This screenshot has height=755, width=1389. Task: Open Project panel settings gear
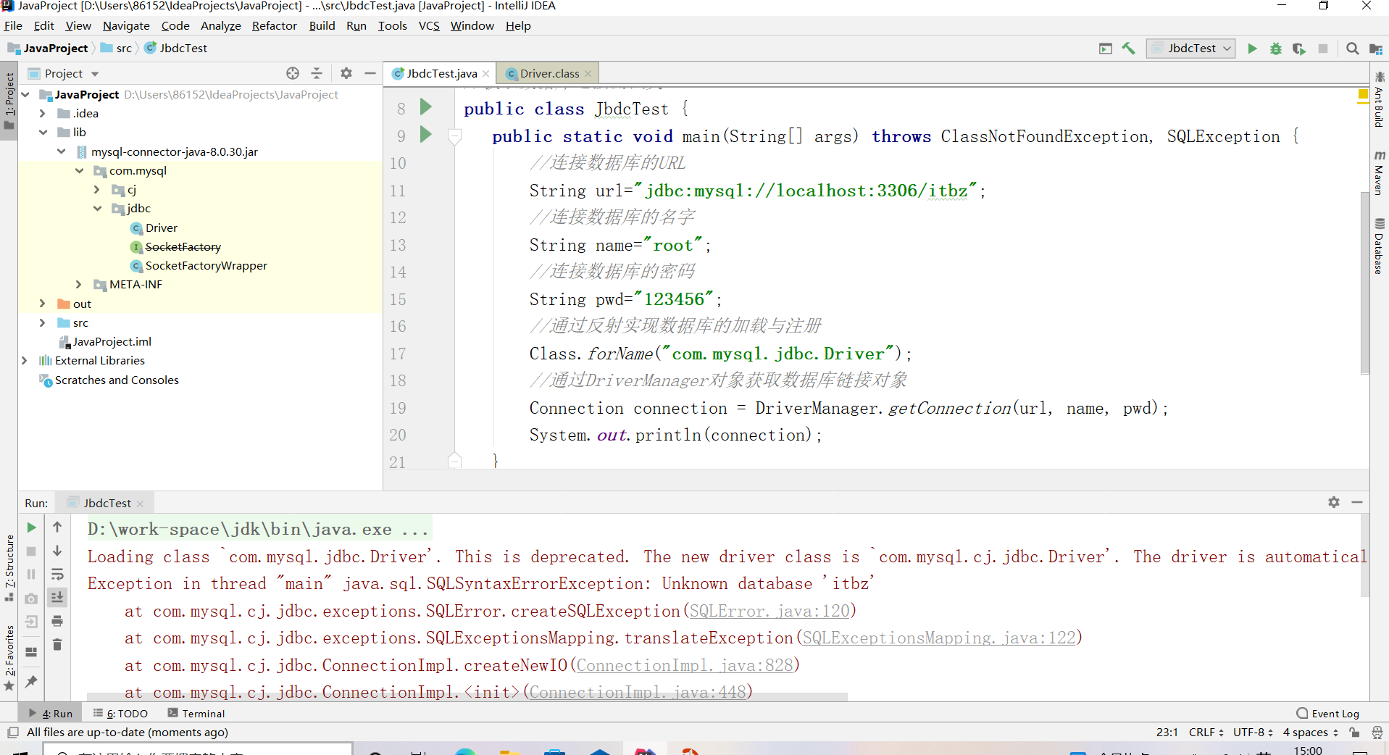coord(346,73)
